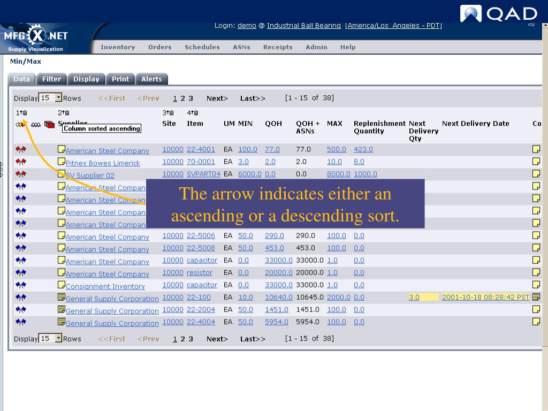The image size is (548, 411).
Task: Open the Orders menu
Action: click(x=159, y=47)
